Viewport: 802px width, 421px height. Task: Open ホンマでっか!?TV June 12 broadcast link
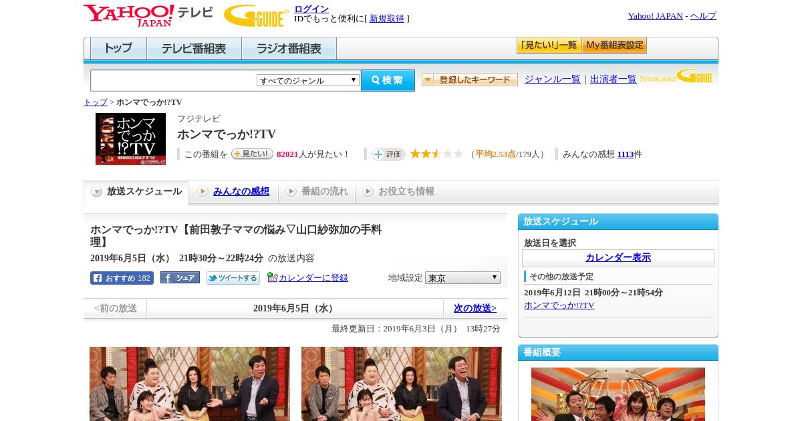tap(559, 305)
